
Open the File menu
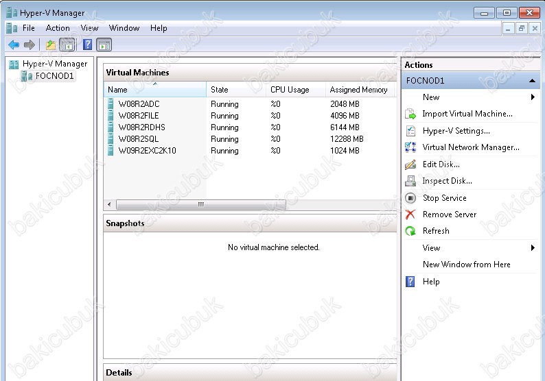pyautogui.click(x=29, y=28)
